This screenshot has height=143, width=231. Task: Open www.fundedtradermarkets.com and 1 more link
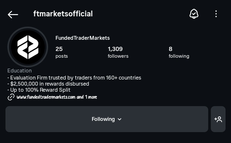[57, 97]
